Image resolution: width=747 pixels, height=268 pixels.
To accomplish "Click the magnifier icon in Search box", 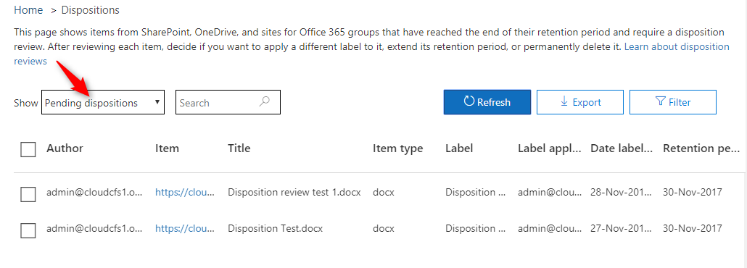I will (x=265, y=101).
